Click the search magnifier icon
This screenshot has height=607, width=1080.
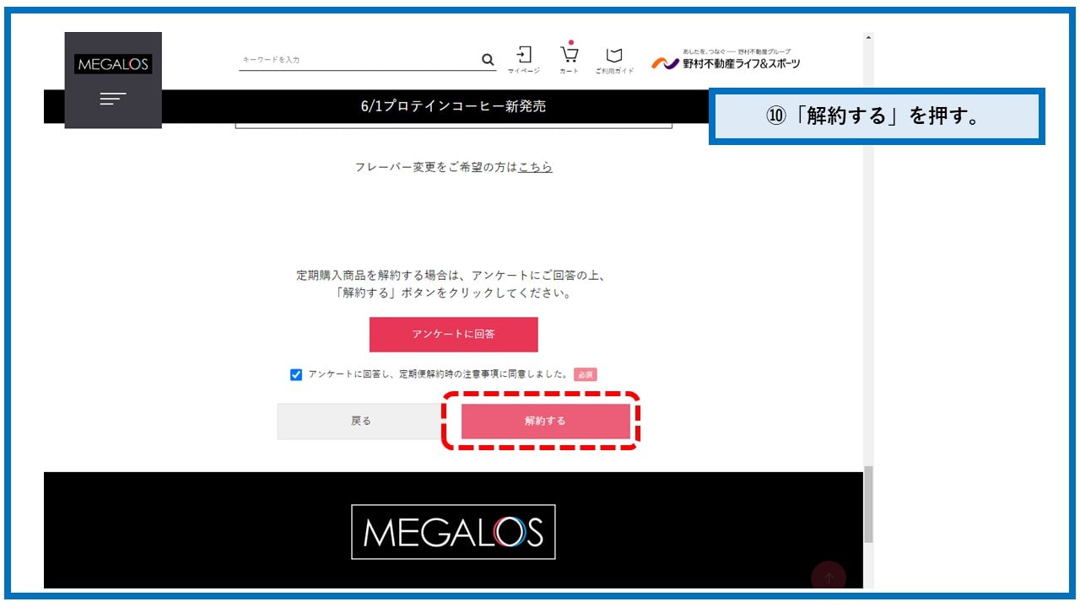(x=488, y=60)
